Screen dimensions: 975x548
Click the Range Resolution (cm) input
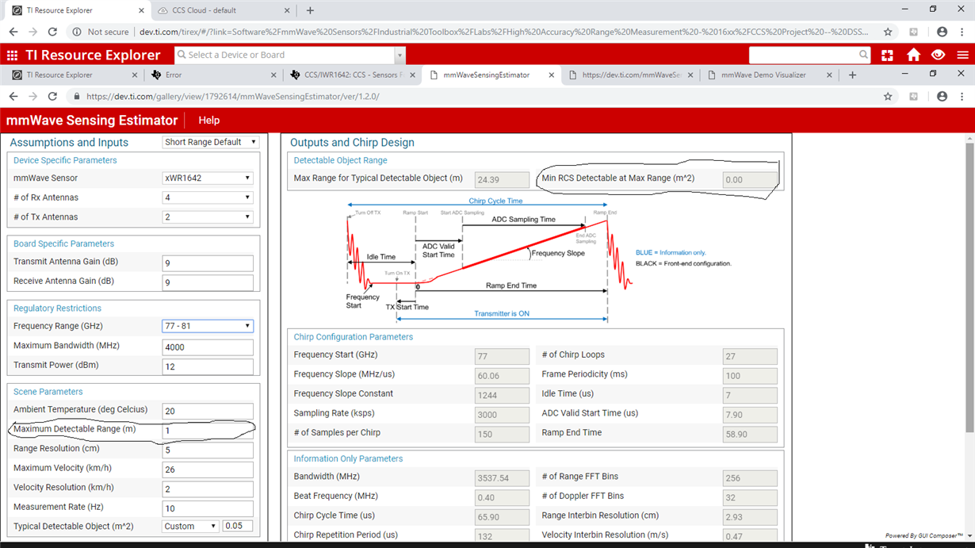click(208, 450)
